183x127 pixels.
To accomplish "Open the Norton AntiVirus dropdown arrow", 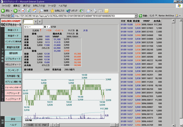I will click(x=180, y=16).
